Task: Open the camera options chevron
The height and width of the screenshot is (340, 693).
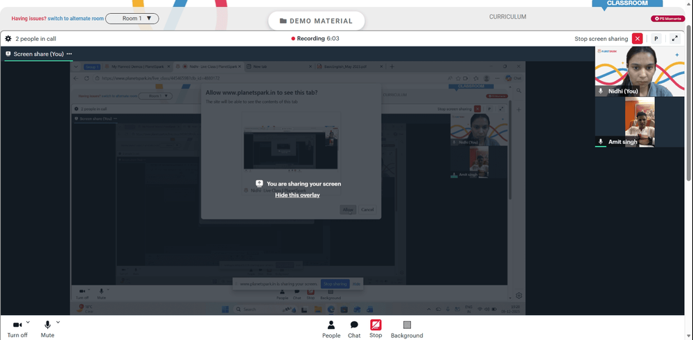Action: [x=28, y=322]
